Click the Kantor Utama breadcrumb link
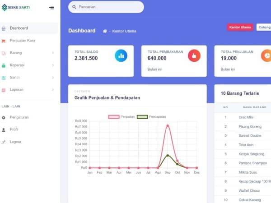 click(x=124, y=31)
